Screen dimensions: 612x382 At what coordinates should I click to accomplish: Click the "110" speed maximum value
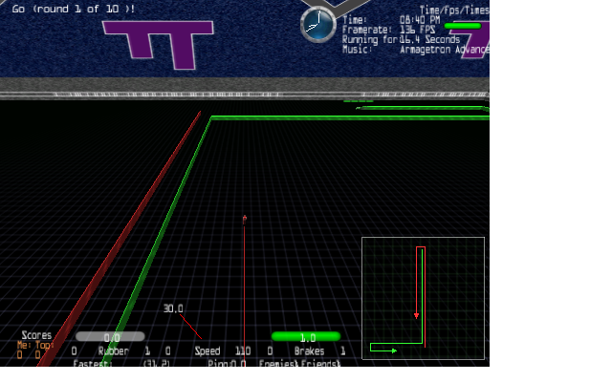click(x=243, y=351)
